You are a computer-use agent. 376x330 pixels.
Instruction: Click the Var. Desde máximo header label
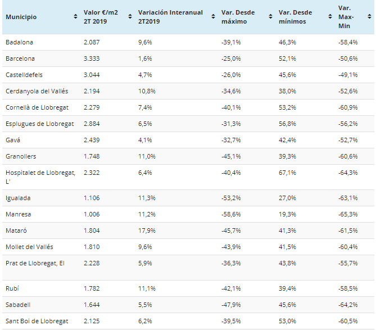point(239,17)
